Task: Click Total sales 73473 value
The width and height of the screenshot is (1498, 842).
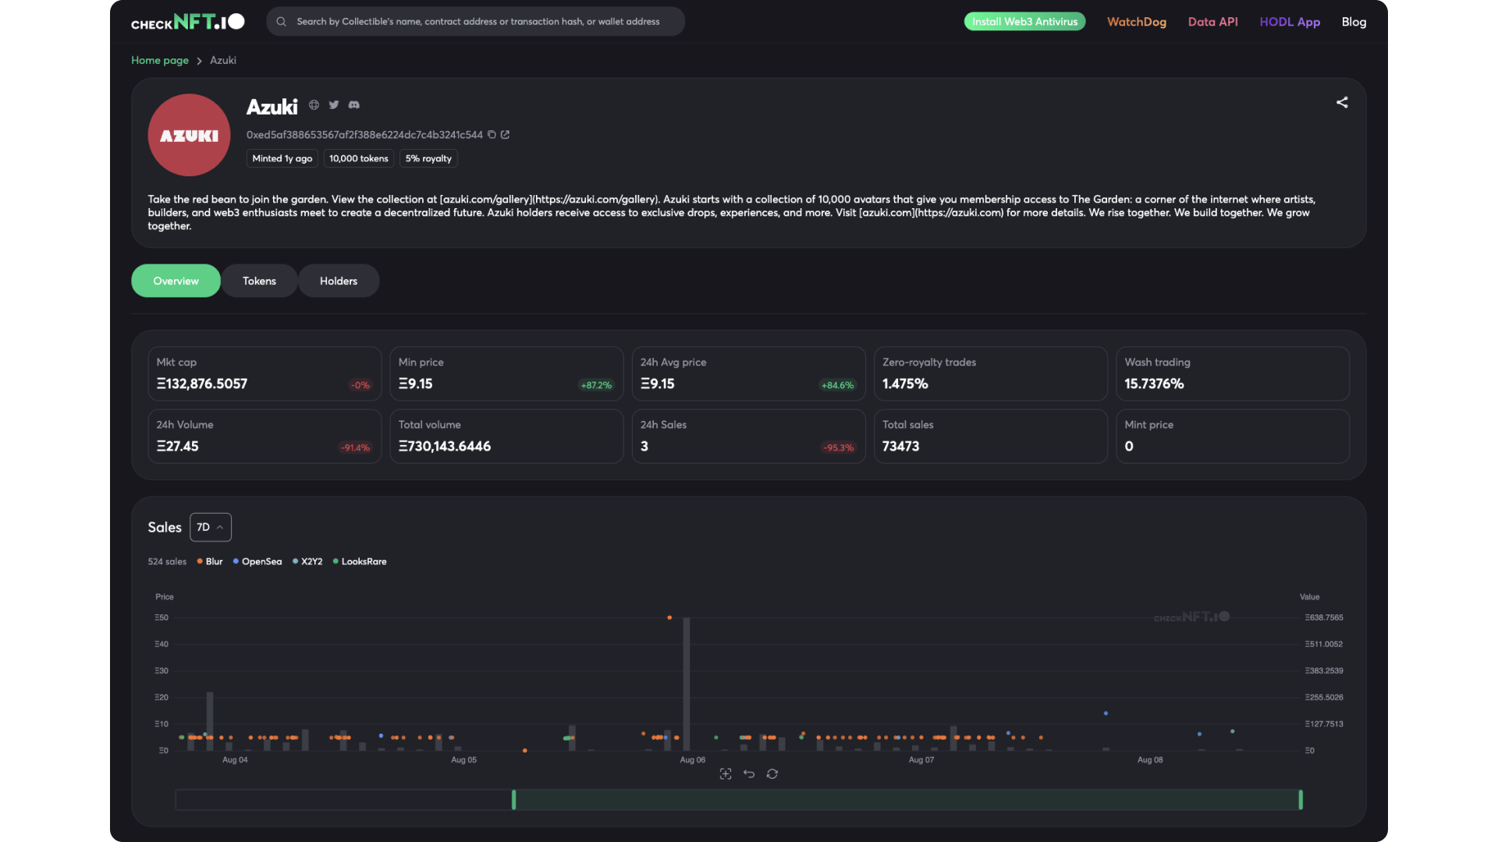Action: [x=901, y=446]
